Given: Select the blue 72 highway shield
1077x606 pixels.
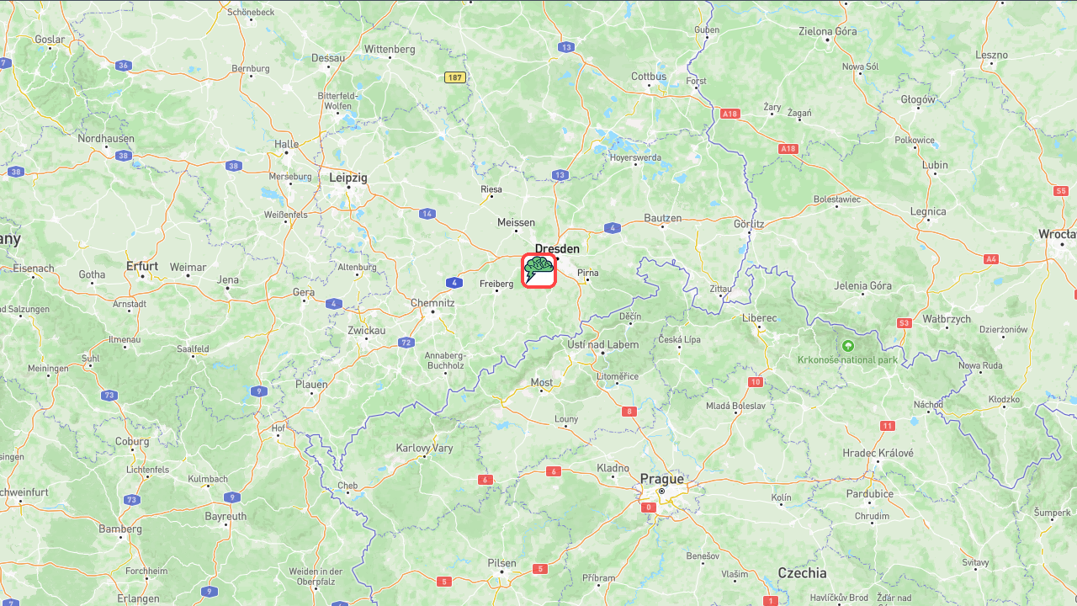Looking at the screenshot, I should coord(406,343).
